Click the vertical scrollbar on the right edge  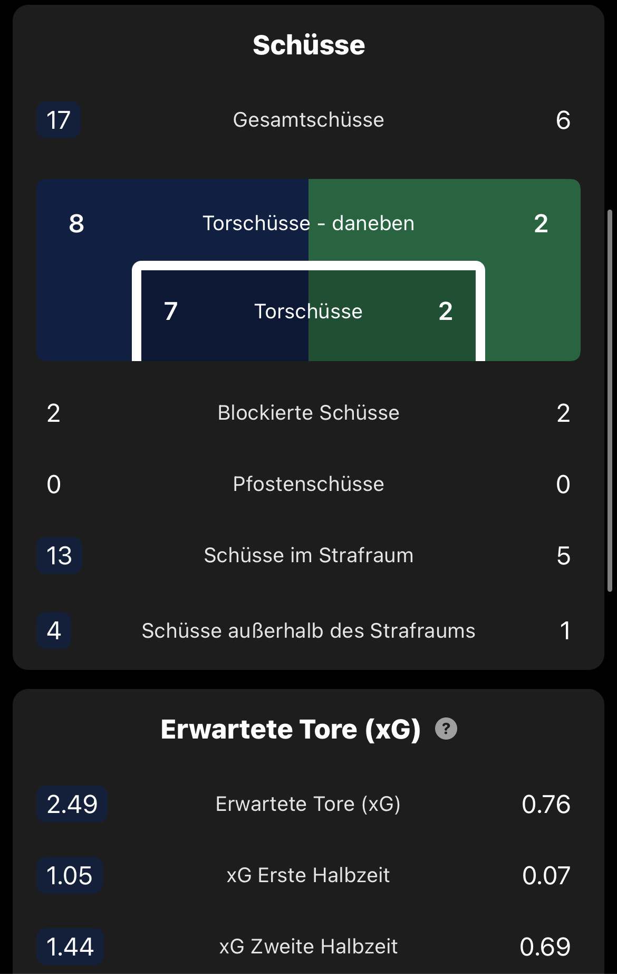coord(610,401)
